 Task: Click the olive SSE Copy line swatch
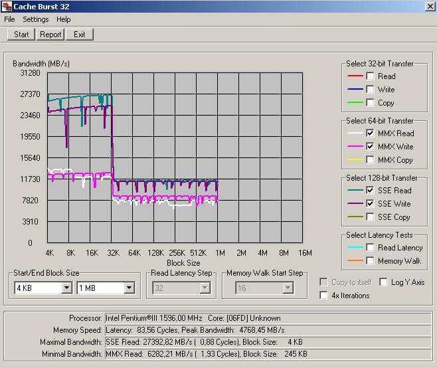tap(355, 217)
